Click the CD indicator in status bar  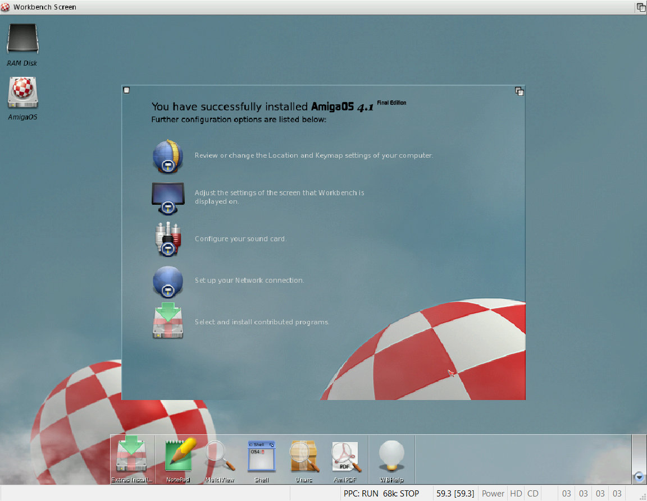coord(532,494)
